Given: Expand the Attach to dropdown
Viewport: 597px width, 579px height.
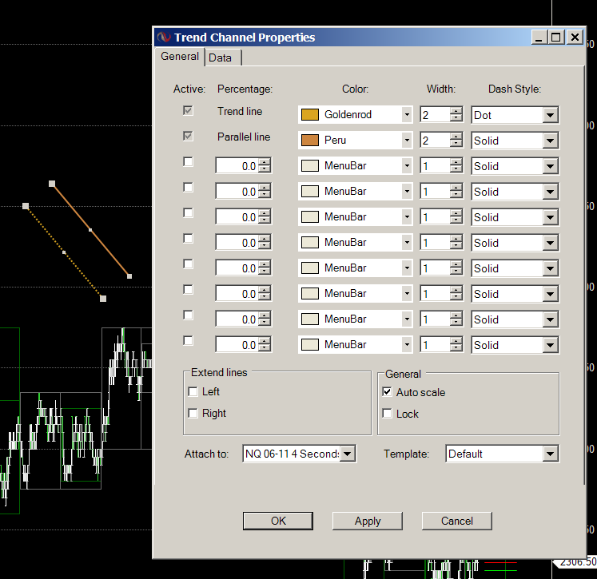Looking at the screenshot, I should tap(348, 454).
